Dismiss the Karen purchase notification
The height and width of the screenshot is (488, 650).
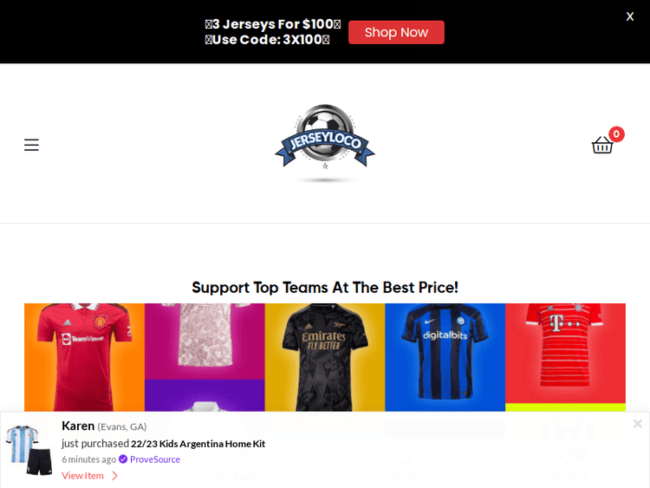click(x=638, y=423)
